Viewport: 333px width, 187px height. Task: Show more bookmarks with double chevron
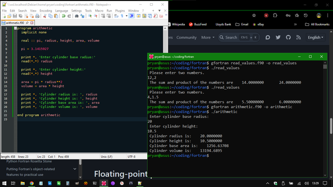[x=295, y=24]
